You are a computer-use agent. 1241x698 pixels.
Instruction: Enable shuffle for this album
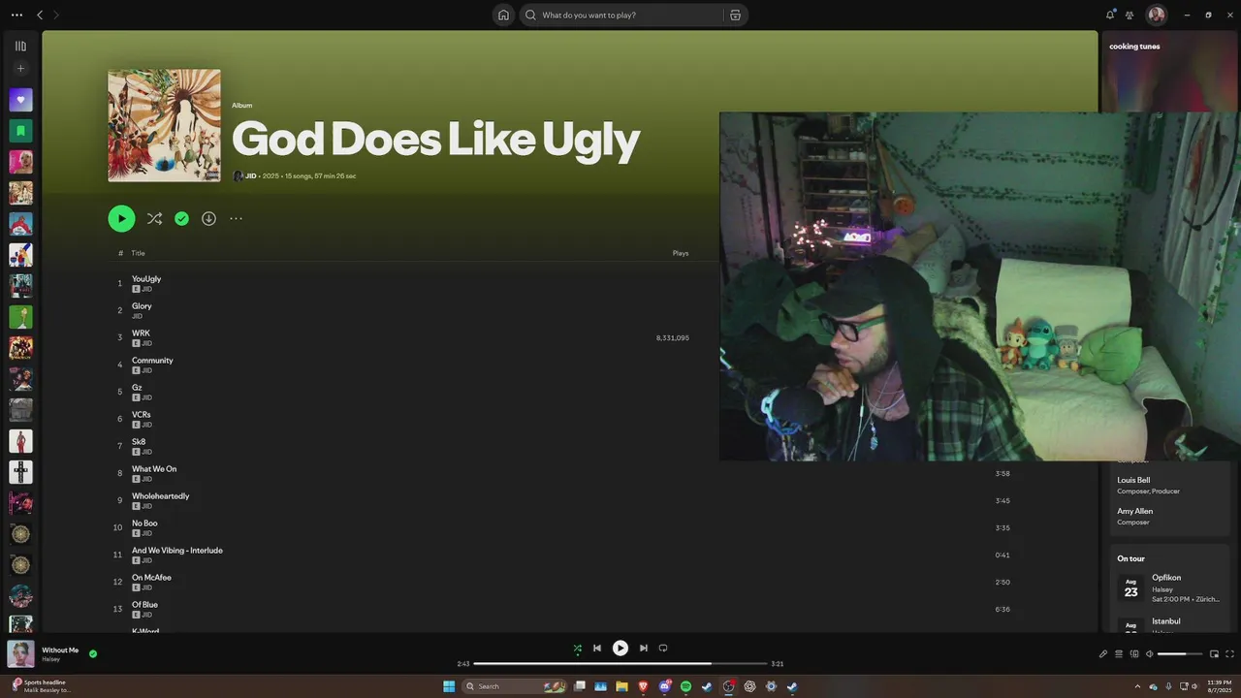(154, 218)
